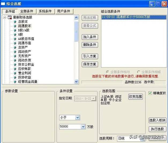Collapse the 最新财务选股 tree node
Screen dimensions: 168x143
pyautogui.click(x=5, y=17)
